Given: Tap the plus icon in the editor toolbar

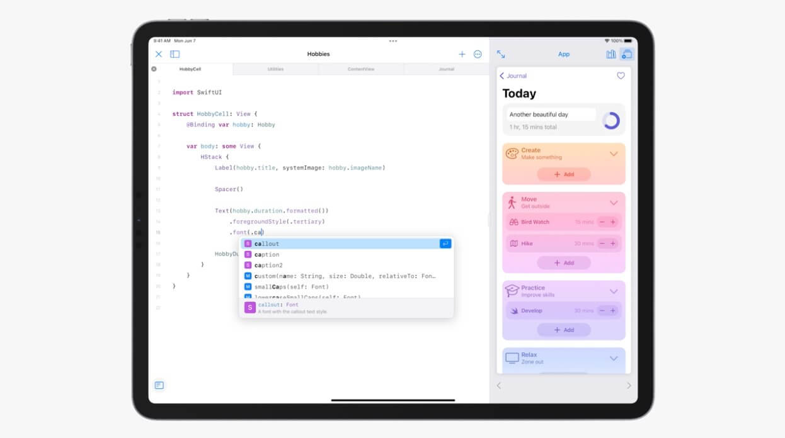Looking at the screenshot, I should coord(462,55).
